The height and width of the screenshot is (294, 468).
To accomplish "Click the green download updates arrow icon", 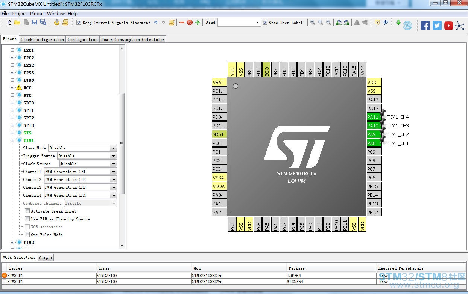I will click(398, 23).
